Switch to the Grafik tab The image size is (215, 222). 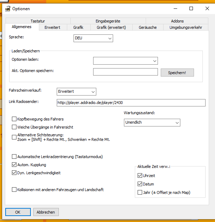78,27
